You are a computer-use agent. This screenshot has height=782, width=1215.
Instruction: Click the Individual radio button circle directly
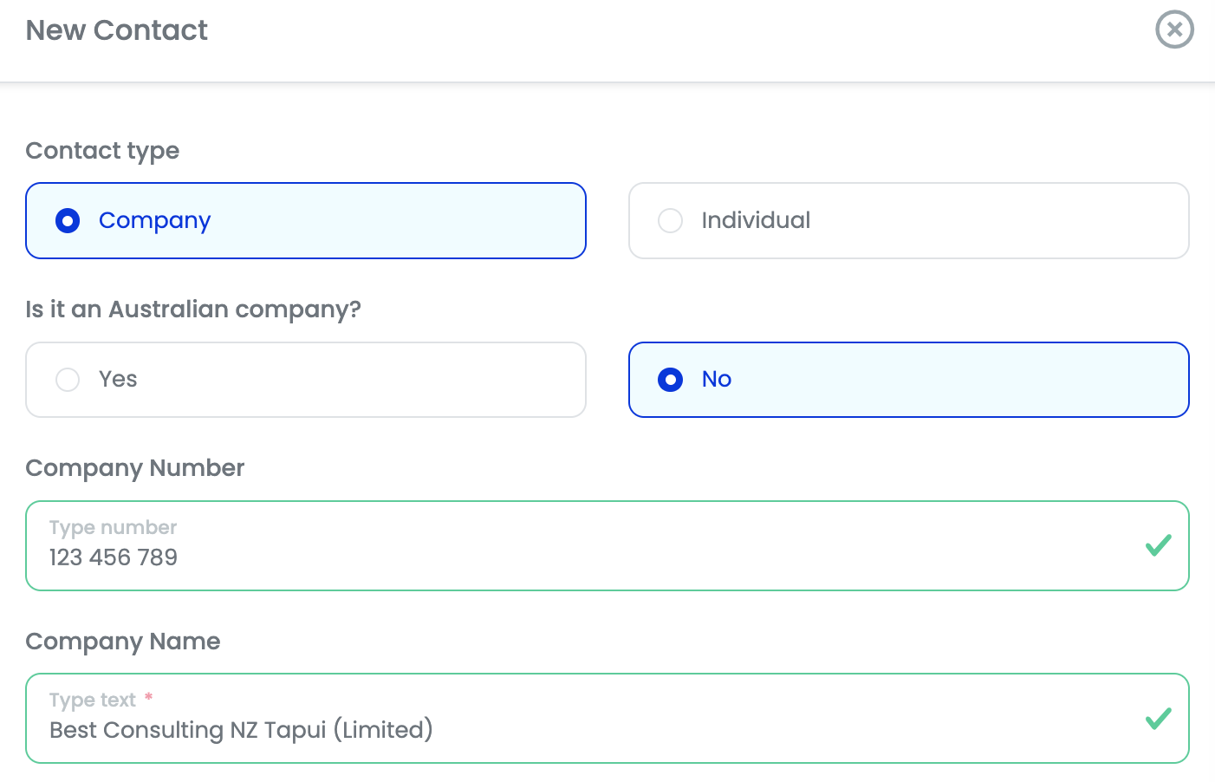pos(670,220)
